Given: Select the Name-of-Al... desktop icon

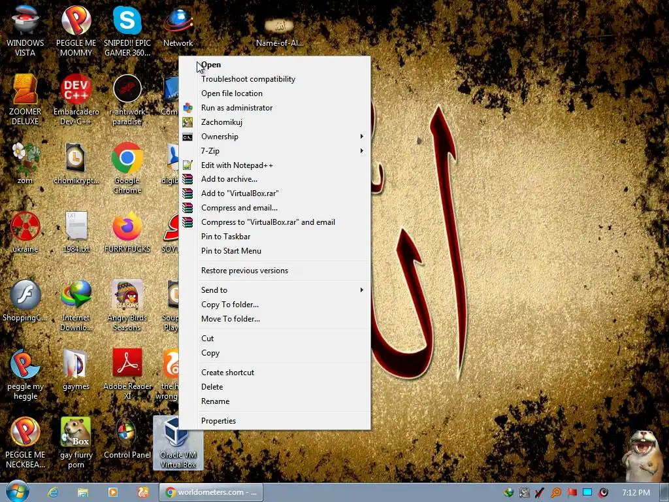Looking at the screenshot, I should click(280, 31).
